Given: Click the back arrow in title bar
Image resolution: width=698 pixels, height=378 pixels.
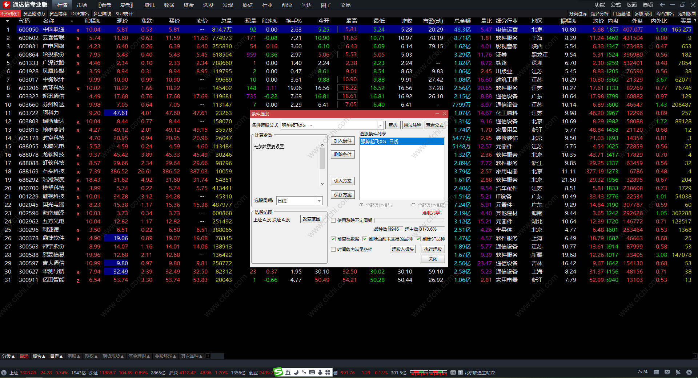Looking at the screenshot, I should 662,5.
